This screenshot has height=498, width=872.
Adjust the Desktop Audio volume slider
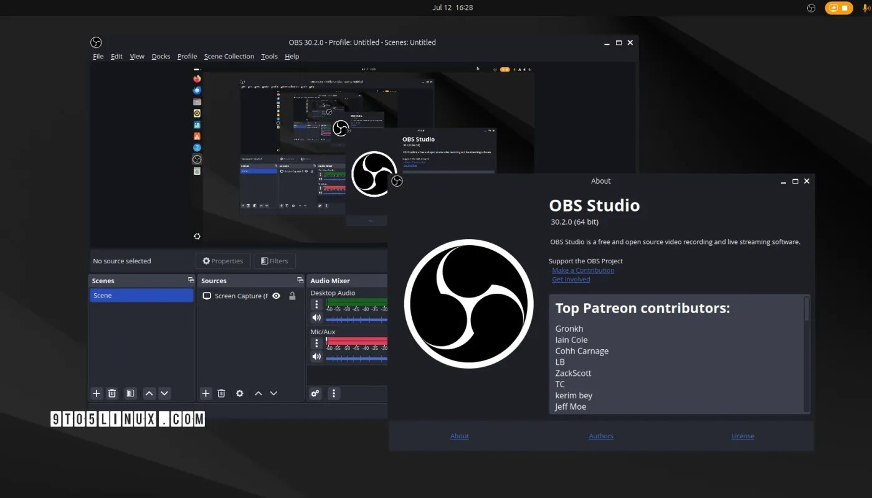pyautogui.click(x=356, y=319)
